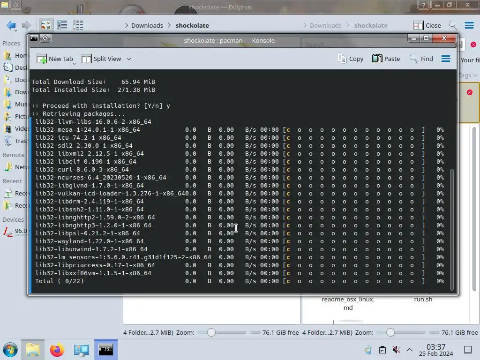Click the Konsole terminal scrollbar

tap(452, 229)
